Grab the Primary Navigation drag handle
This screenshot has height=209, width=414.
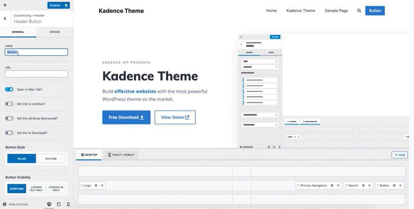(298, 186)
